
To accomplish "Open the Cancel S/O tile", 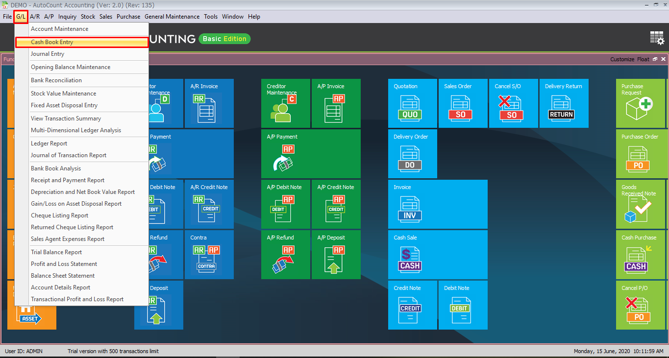I will (x=514, y=103).
